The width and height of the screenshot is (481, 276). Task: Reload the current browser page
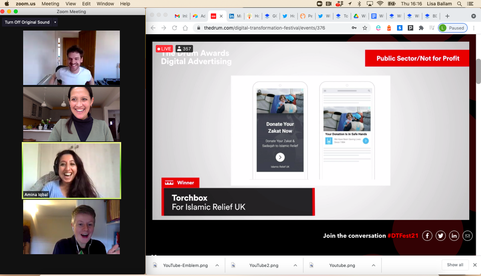[x=174, y=28]
